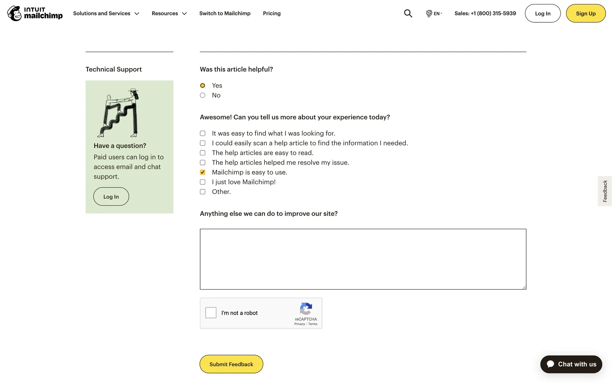The width and height of the screenshot is (612, 383).
Task: Tick the 'I'm not a robot' checkbox
Action: (211, 313)
